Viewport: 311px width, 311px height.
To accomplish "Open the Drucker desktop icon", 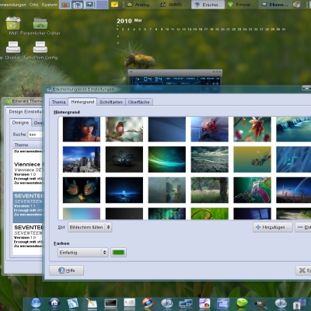I will (x=13, y=47).
